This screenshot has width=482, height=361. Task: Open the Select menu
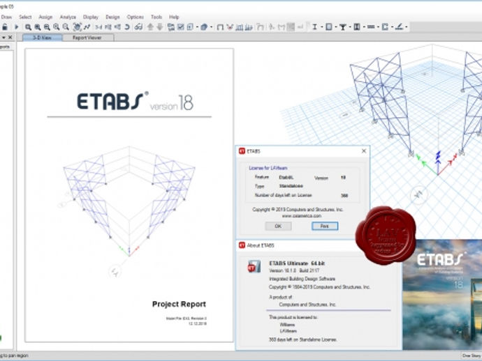pos(25,17)
